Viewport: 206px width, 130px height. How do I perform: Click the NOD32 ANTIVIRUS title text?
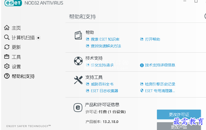click(44, 3)
